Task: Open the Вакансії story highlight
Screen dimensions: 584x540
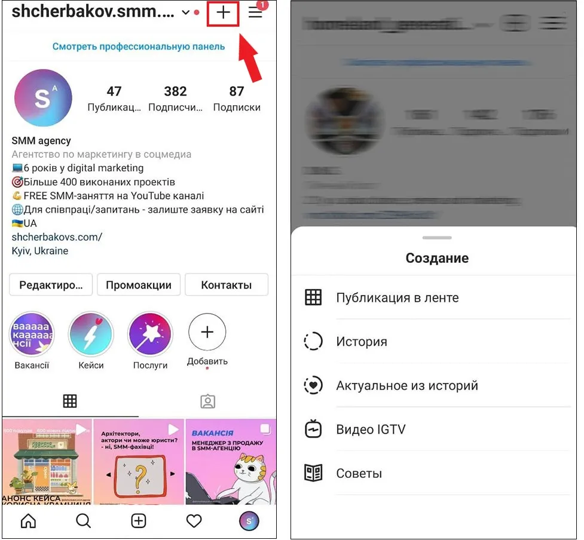Action: click(32, 334)
